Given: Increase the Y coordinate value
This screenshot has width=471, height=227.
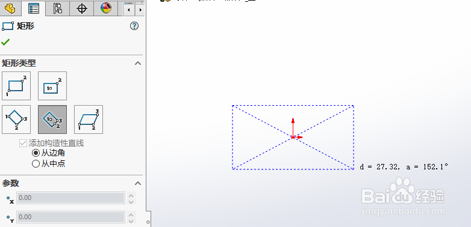Looking at the screenshot, I should (131, 214).
